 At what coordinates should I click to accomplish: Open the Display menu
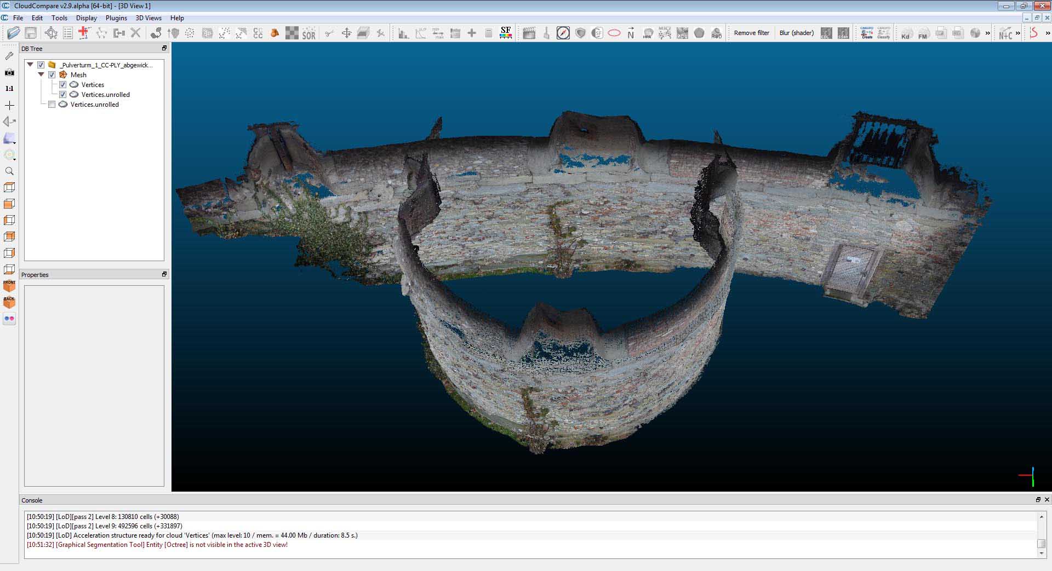(x=87, y=18)
